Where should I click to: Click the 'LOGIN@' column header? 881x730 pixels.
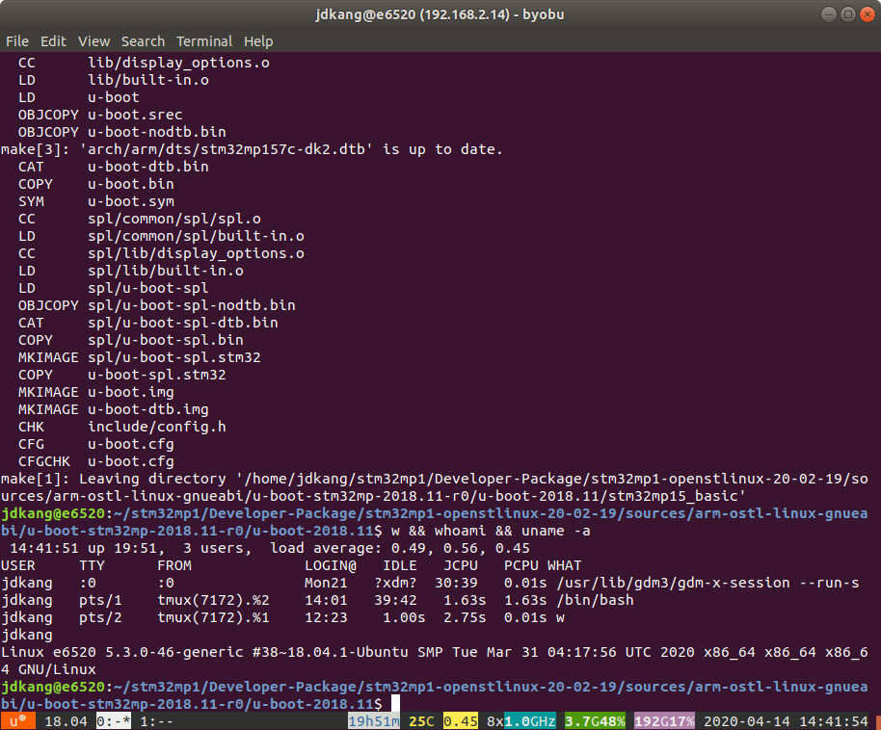(x=331, y=565)
